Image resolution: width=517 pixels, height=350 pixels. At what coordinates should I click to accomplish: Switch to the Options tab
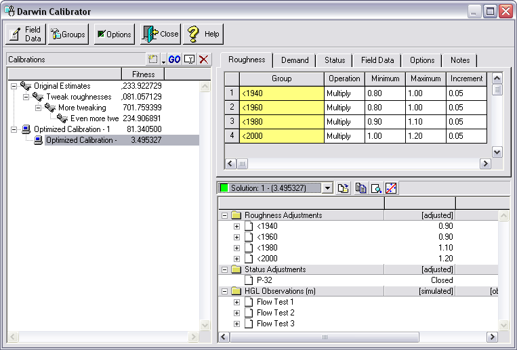pos(422,60)
